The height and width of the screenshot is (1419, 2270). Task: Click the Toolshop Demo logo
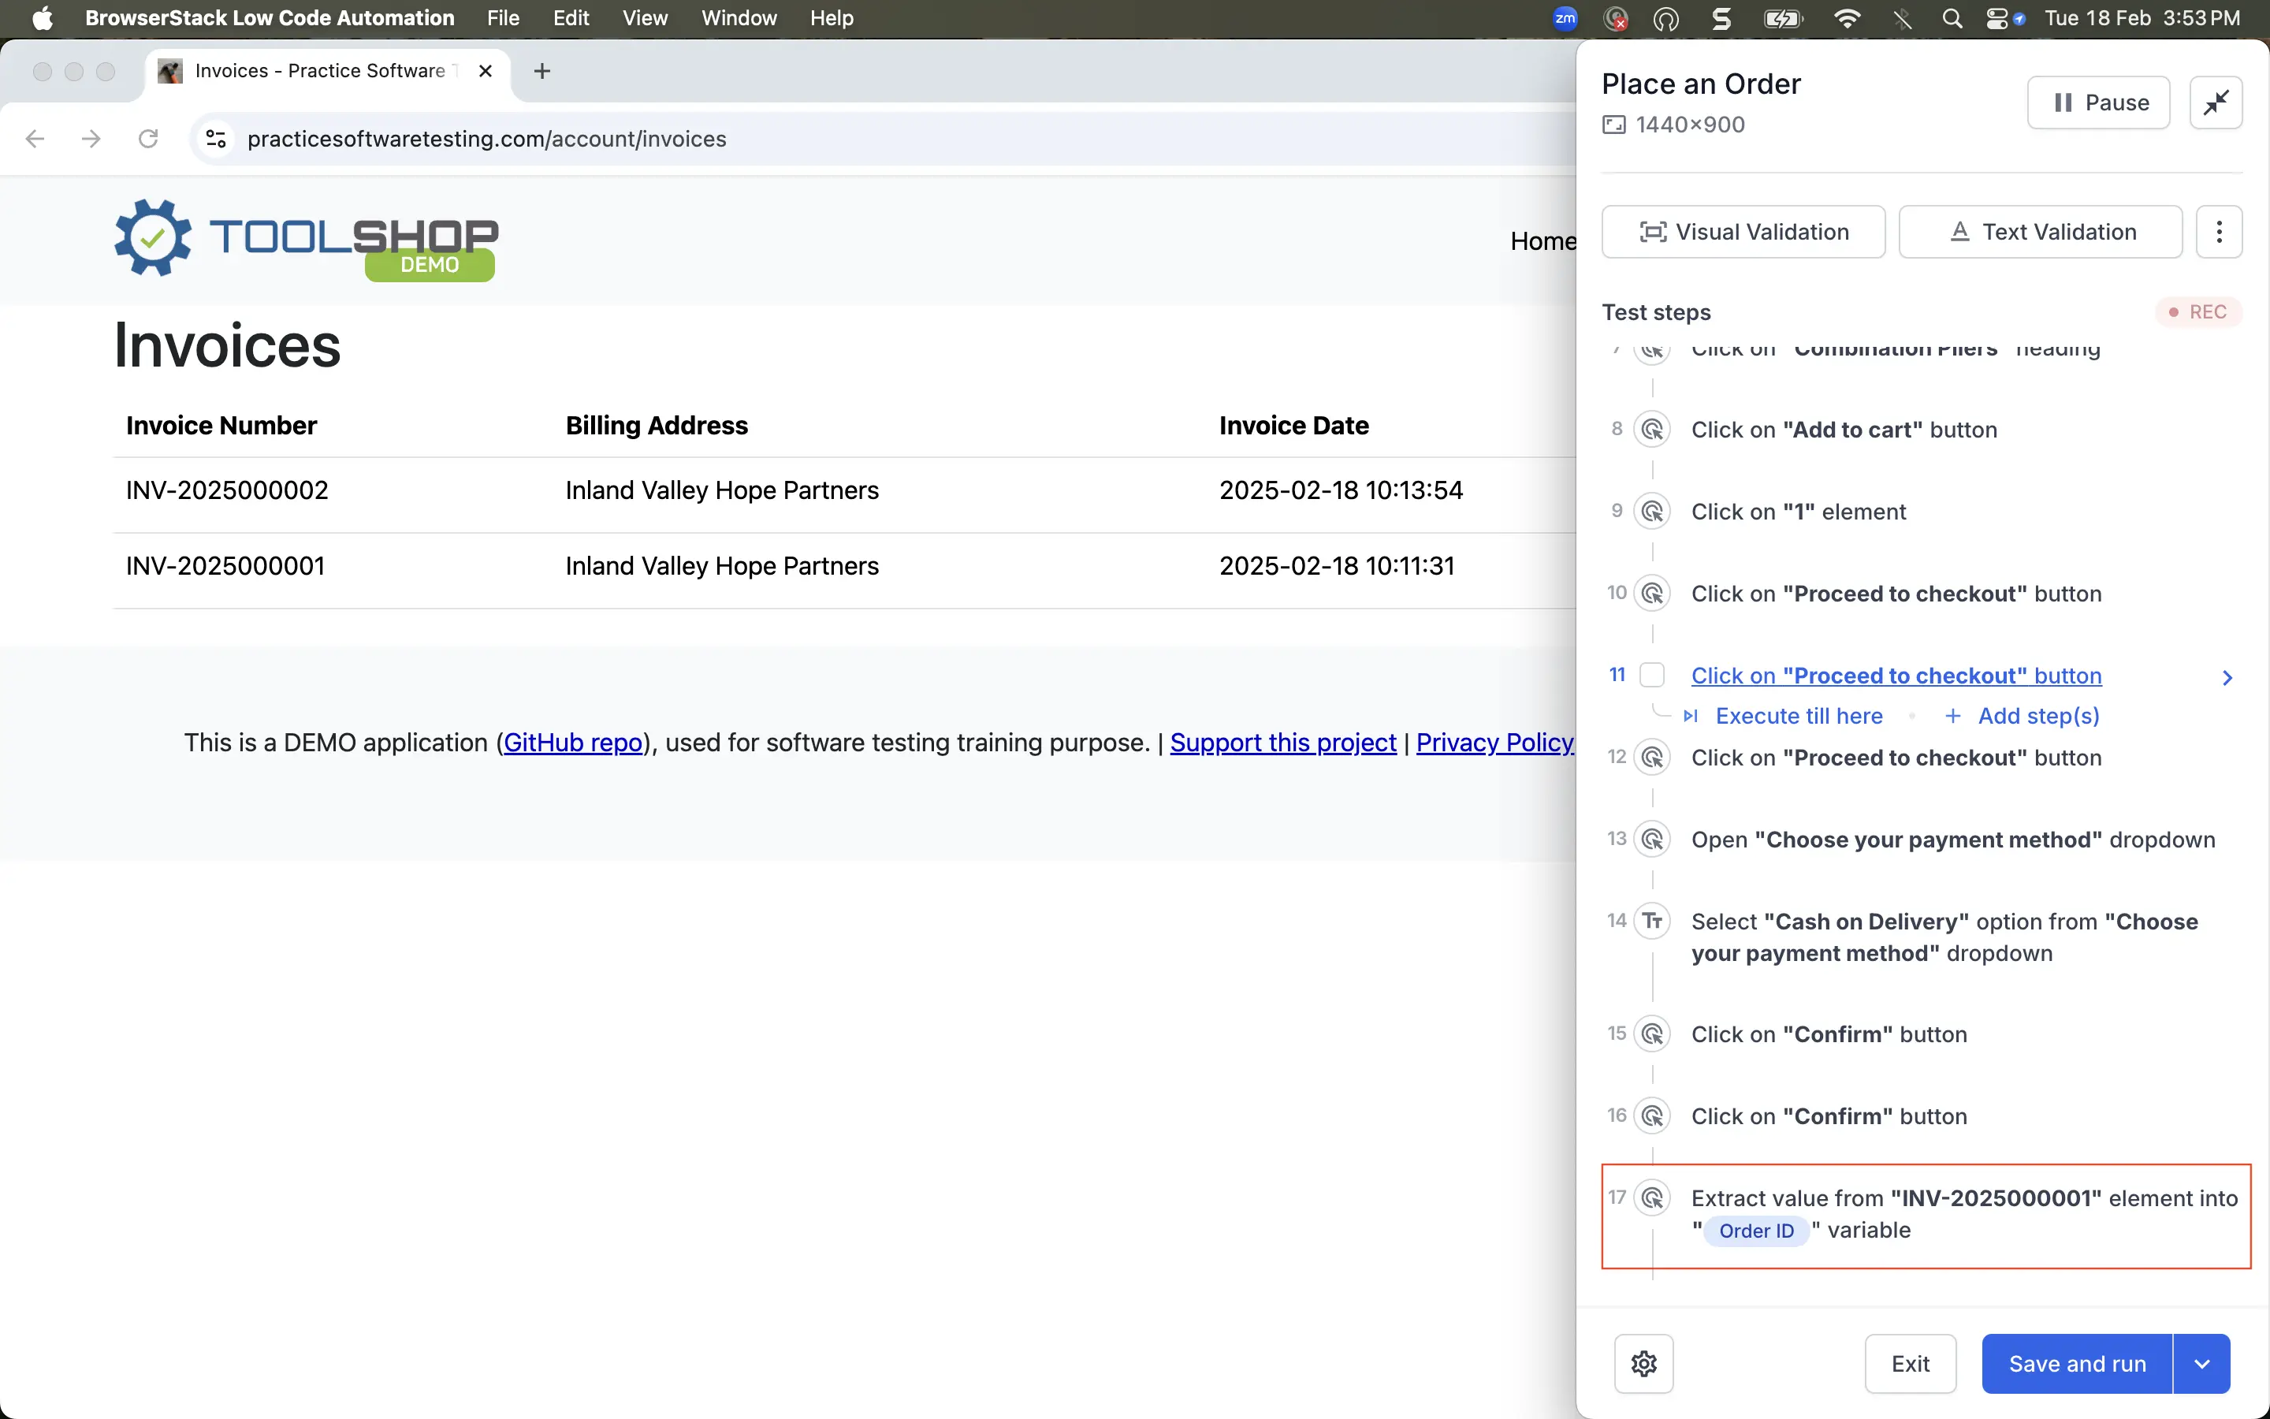coord(306,238)
